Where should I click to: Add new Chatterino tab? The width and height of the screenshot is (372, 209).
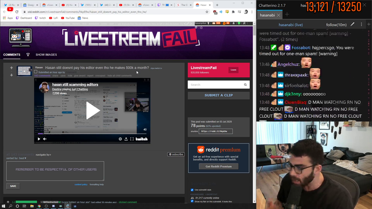(287, 15)
